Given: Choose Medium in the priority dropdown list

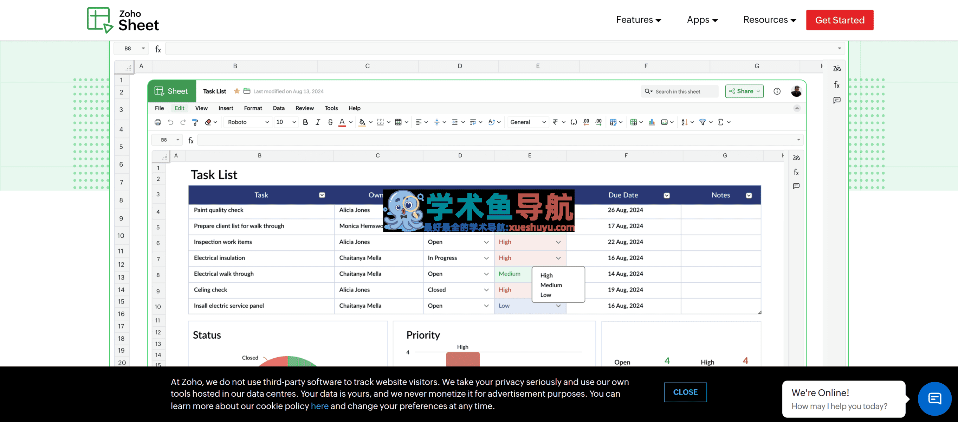Looking at the screenshot, I should [551, 285].
